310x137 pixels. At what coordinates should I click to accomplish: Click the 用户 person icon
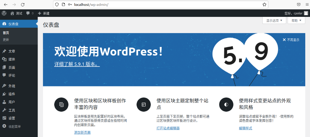click(x=4, y=102)
